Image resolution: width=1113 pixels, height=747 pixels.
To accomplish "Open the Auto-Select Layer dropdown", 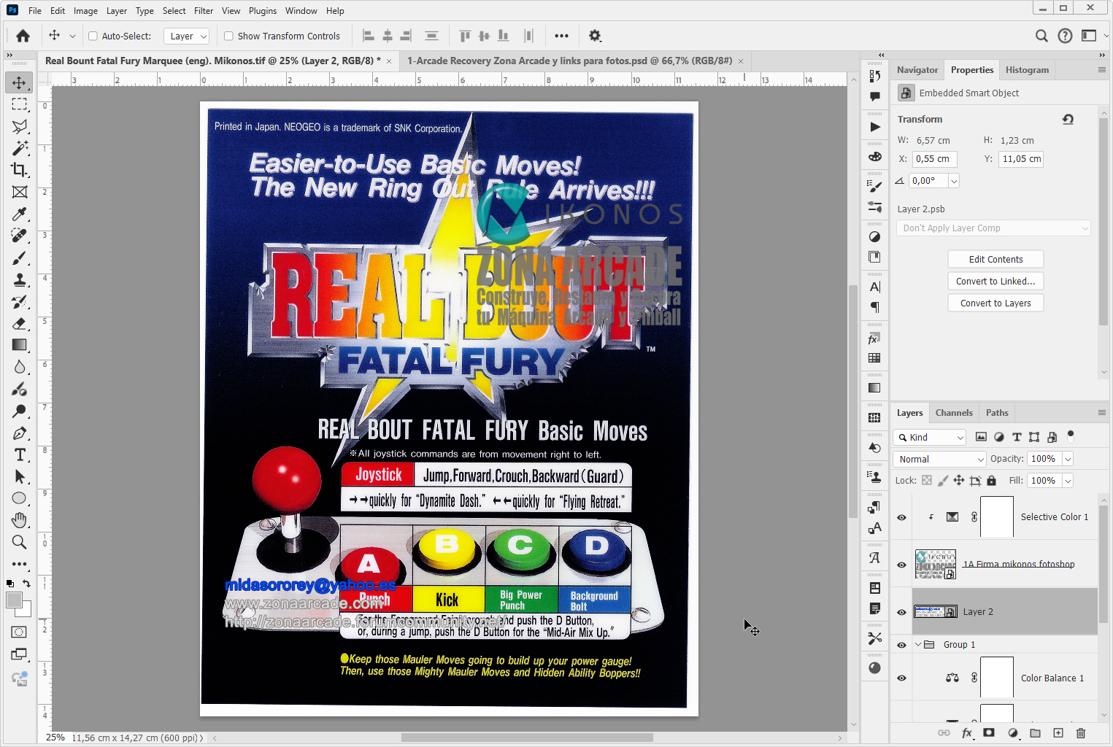I will click(186, 36).
